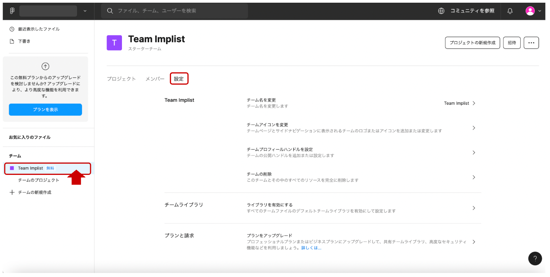Viewport: 550px width, 277px height.
Task: Expand chevron for チームの削除 row
Action: pos(474,177)
